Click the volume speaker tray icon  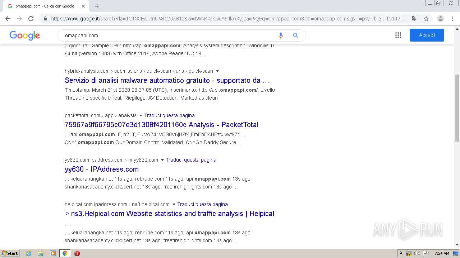tap(417, 253)
